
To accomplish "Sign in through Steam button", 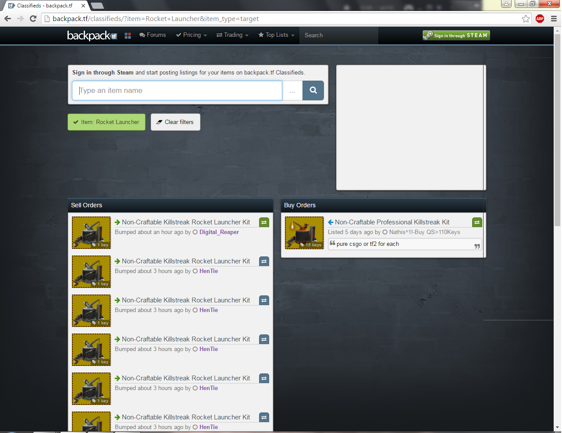I will coord(456,35).
